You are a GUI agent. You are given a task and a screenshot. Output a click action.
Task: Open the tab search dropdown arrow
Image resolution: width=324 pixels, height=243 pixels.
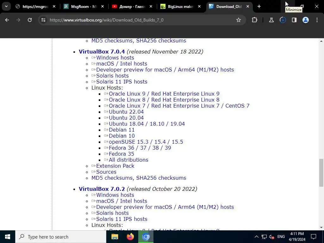pos(6,6)
